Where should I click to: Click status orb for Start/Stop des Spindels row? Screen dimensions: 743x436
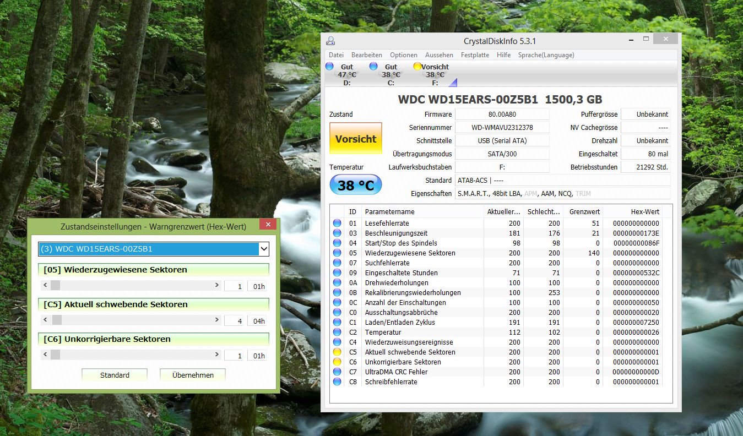tap(337, 243)
